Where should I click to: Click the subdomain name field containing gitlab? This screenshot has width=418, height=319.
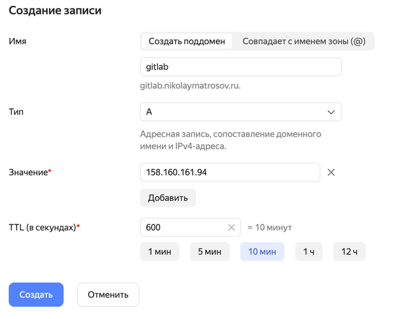pyautogui.click(x=240, y=67)
